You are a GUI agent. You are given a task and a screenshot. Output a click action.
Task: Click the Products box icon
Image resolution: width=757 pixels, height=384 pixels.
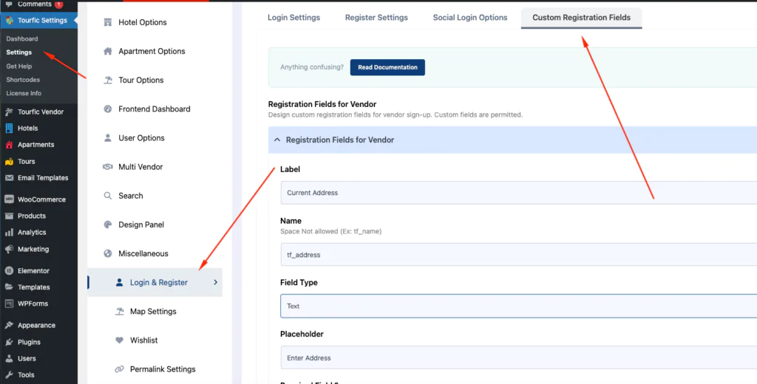pyautogui.click(x=9, y=216)
